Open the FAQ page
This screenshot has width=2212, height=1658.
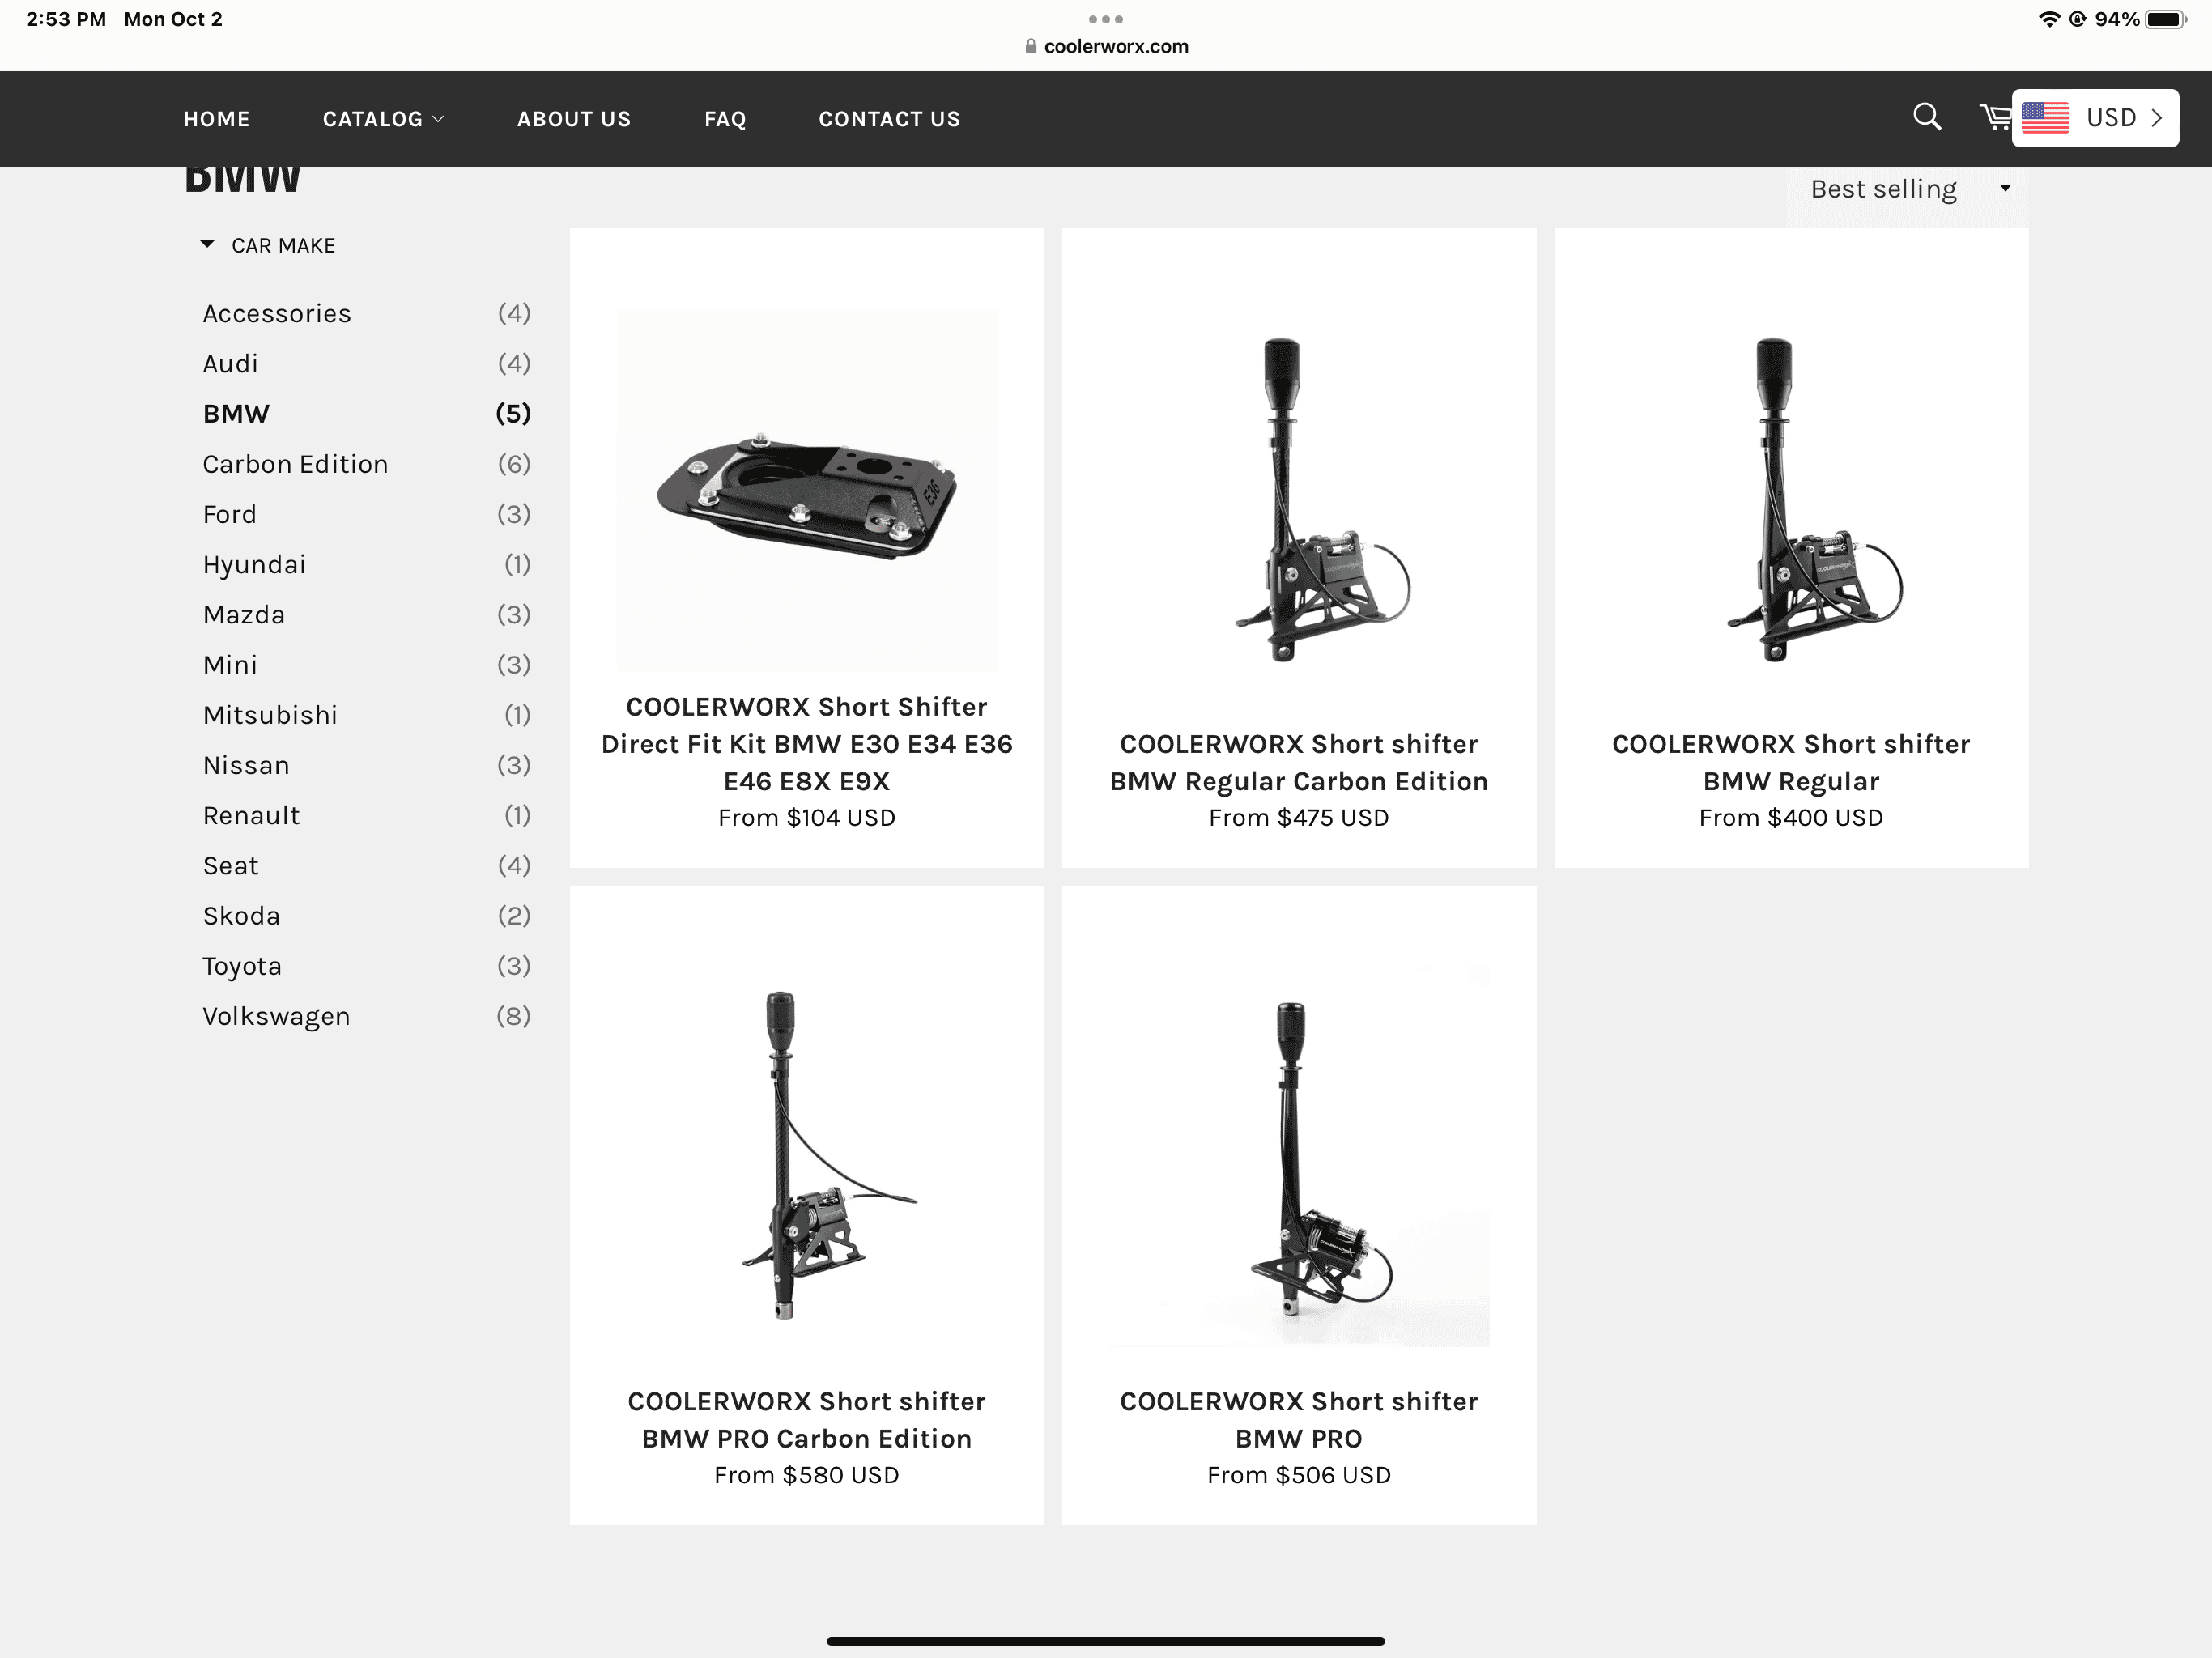point(725,119)
